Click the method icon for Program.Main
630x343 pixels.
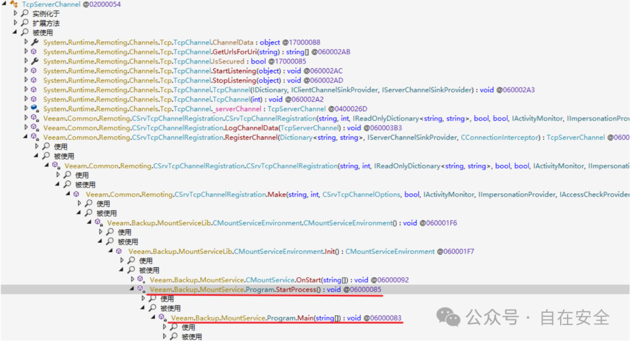pos(162,318)
